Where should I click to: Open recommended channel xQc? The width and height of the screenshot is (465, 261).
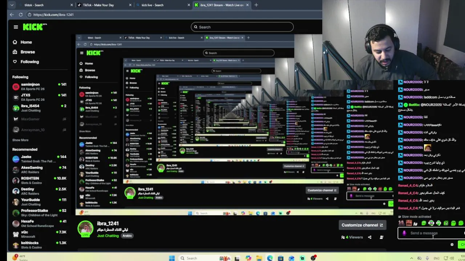click(39, 234)
